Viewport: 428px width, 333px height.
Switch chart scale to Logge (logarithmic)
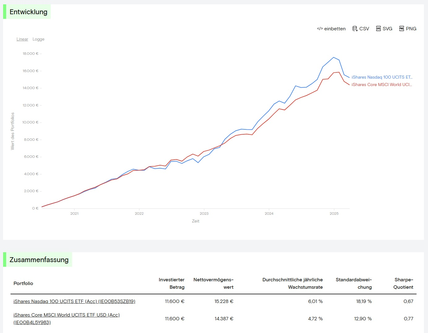[x=38, y=39]
